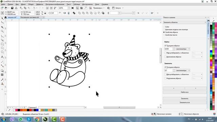Viewport: 217px width, 122px height.
Task: Open the Эффекты menu
Action: 40,4
